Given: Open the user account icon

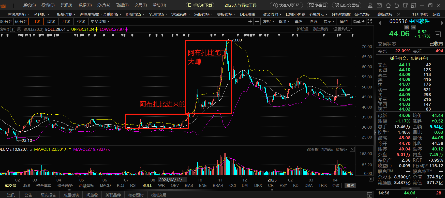Looking at the screenshot, I should (x=370, y=5).
